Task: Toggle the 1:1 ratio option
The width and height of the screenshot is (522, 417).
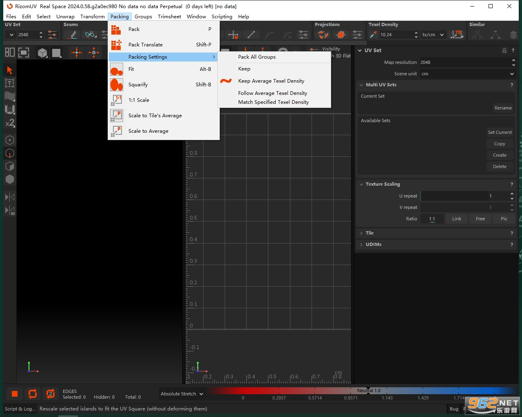Action: pos(432,219)
